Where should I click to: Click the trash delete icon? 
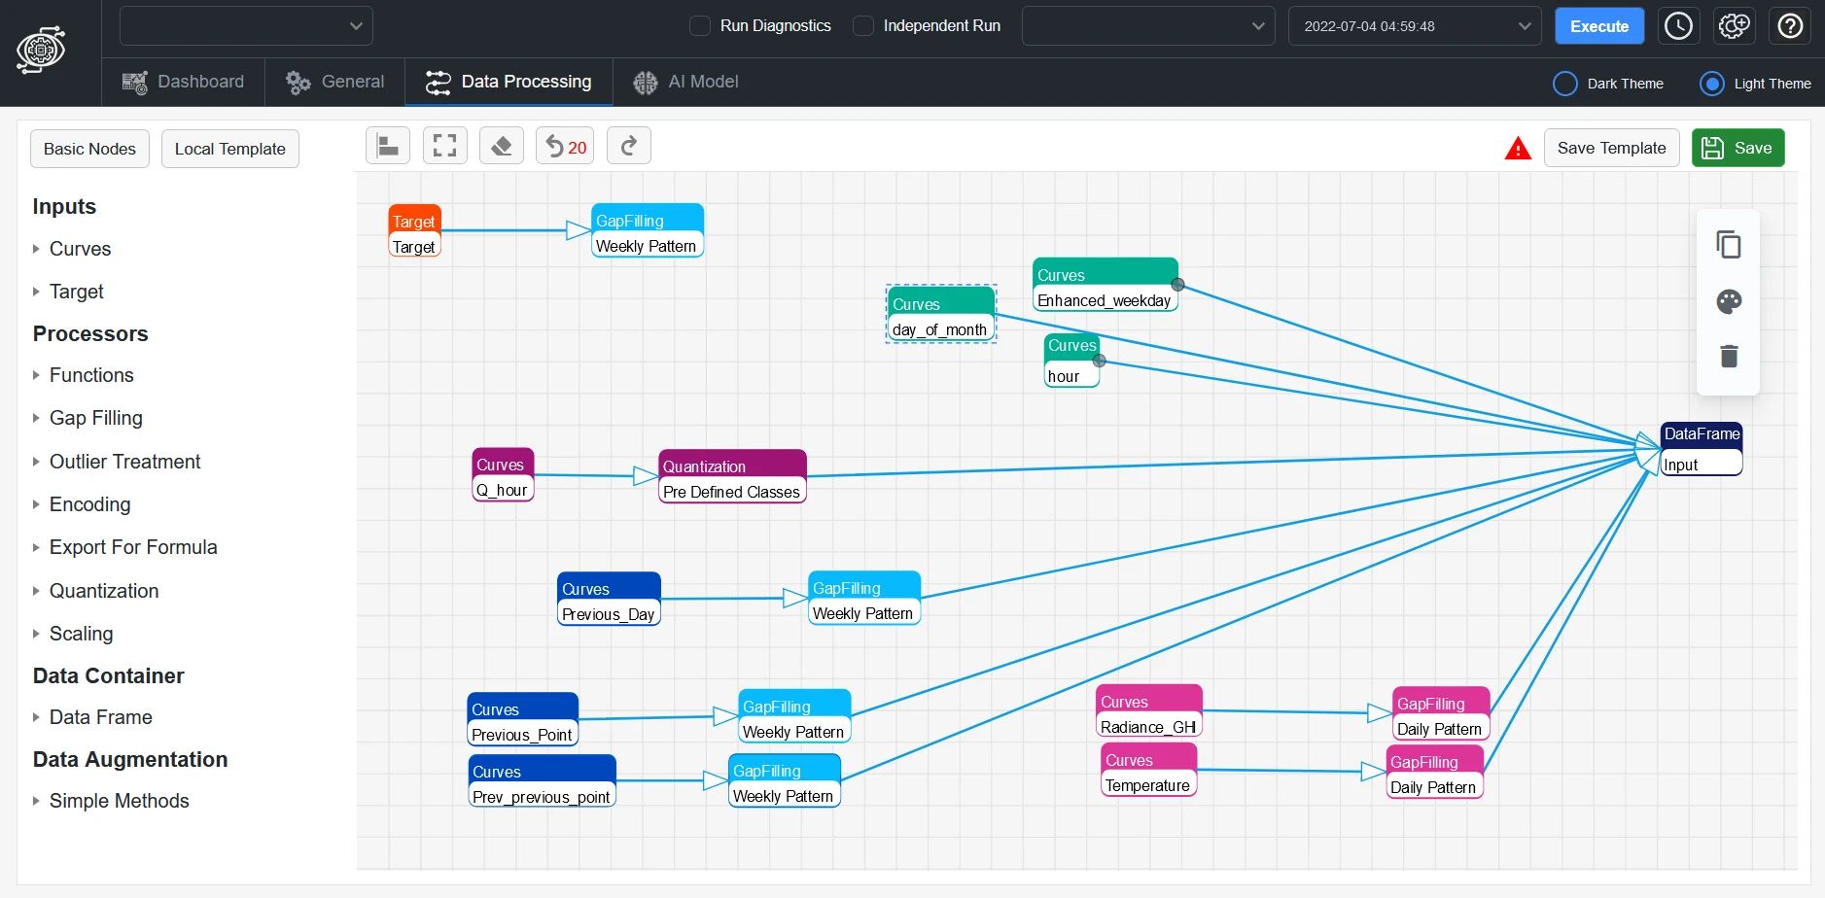(x=1729, y=356)
